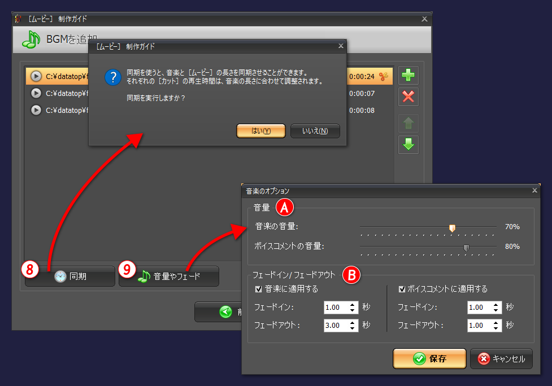Play the second audio file in the list

click(35, 93)
